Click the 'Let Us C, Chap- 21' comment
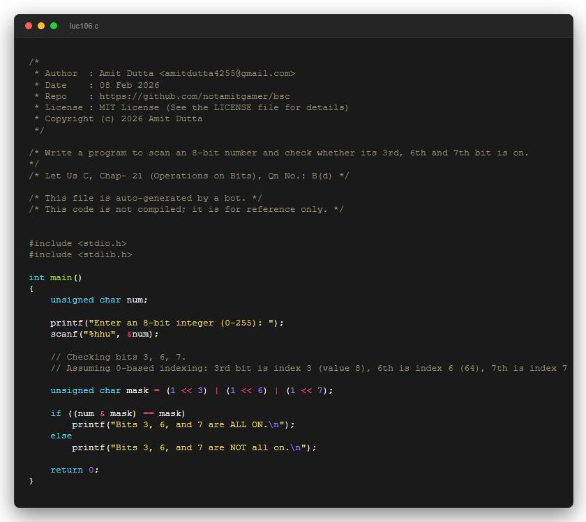 coord(189,176)
